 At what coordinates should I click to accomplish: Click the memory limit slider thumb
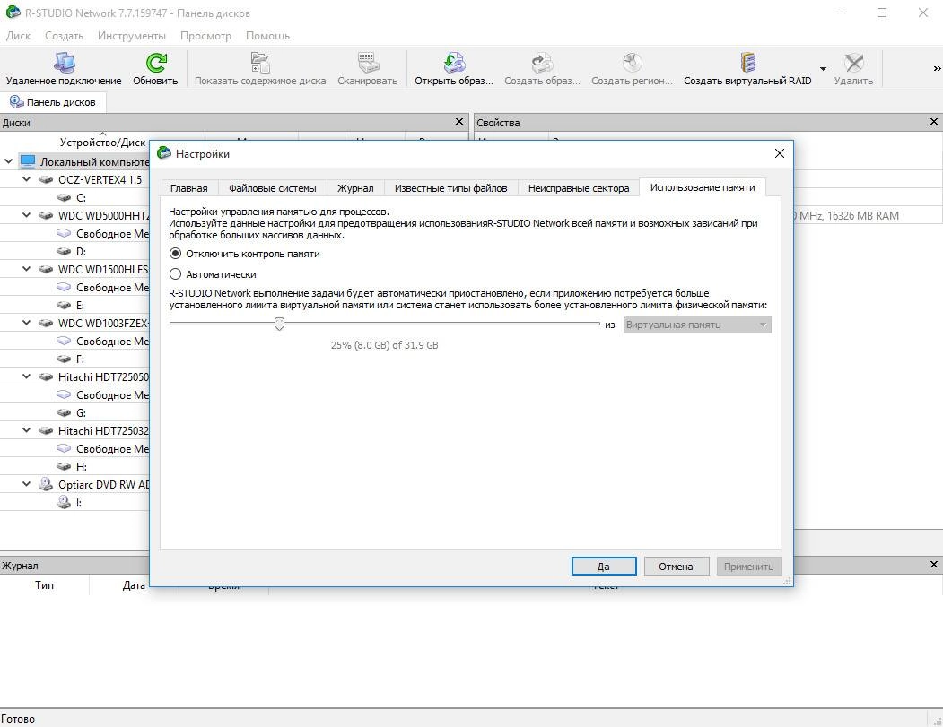coord(279,324)
